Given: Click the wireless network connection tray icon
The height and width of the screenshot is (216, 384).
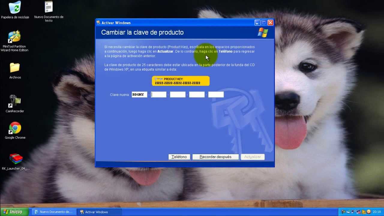Looking at the screenshot, I should coord(353,212).
